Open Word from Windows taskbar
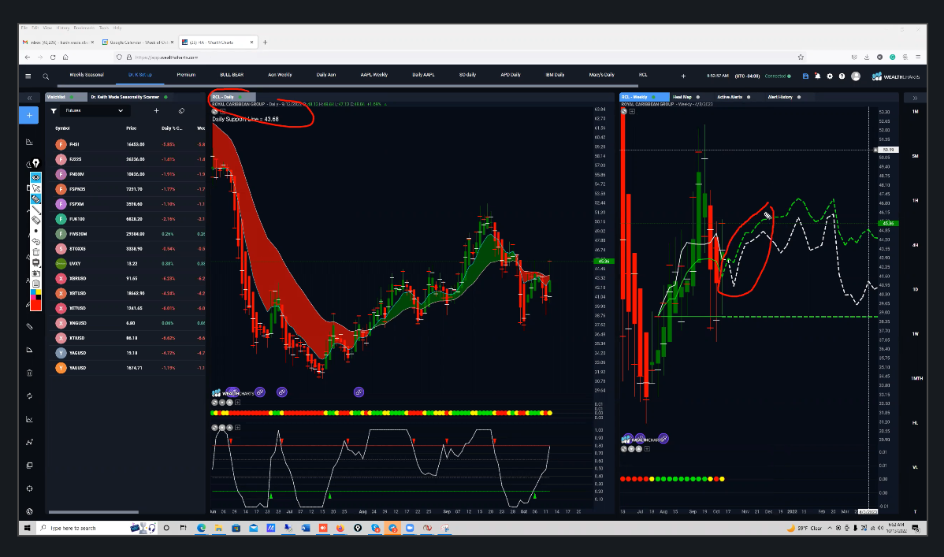944x557 pixels. [x=305, y=528]
